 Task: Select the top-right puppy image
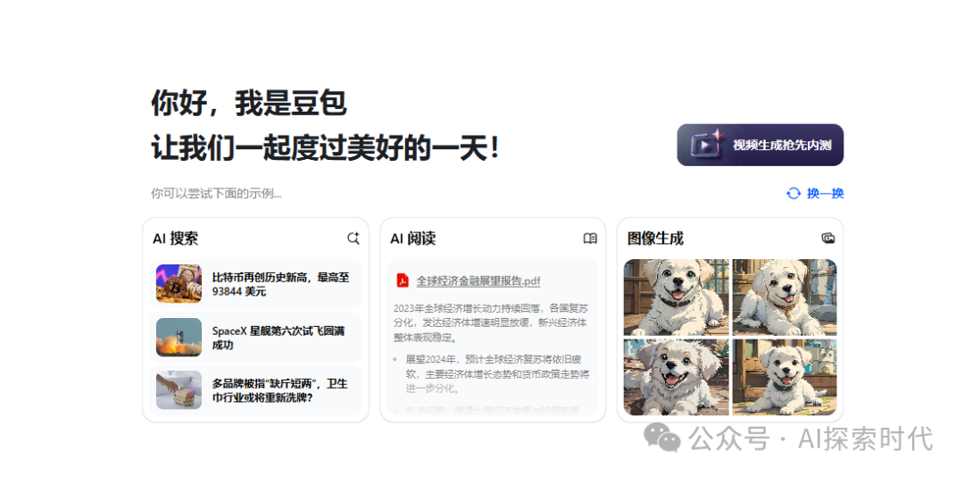[785, 297]
